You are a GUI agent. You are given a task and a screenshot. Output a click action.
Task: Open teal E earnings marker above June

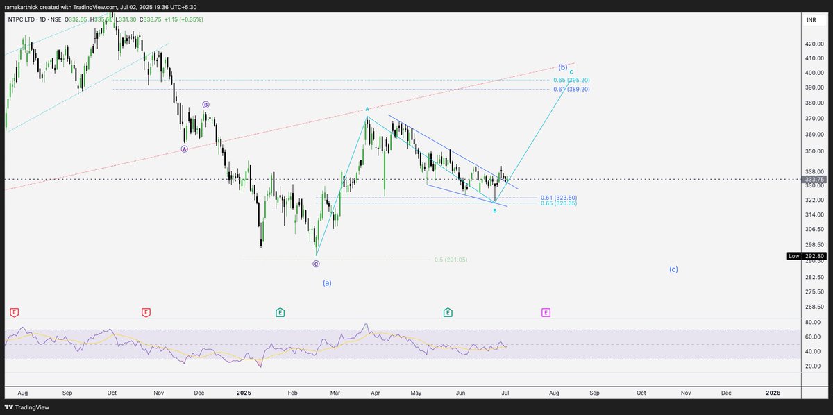(448, 313)
